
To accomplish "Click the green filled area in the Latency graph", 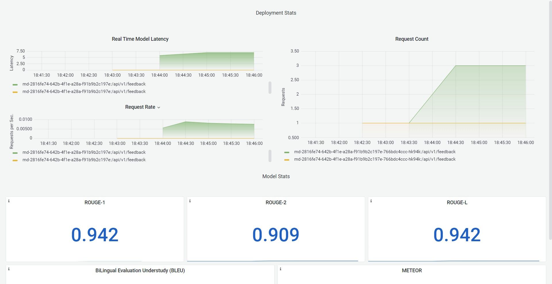I will (207, 61).
